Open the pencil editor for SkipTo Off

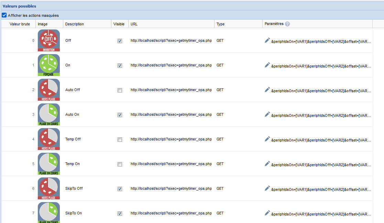tap(267, 188)
